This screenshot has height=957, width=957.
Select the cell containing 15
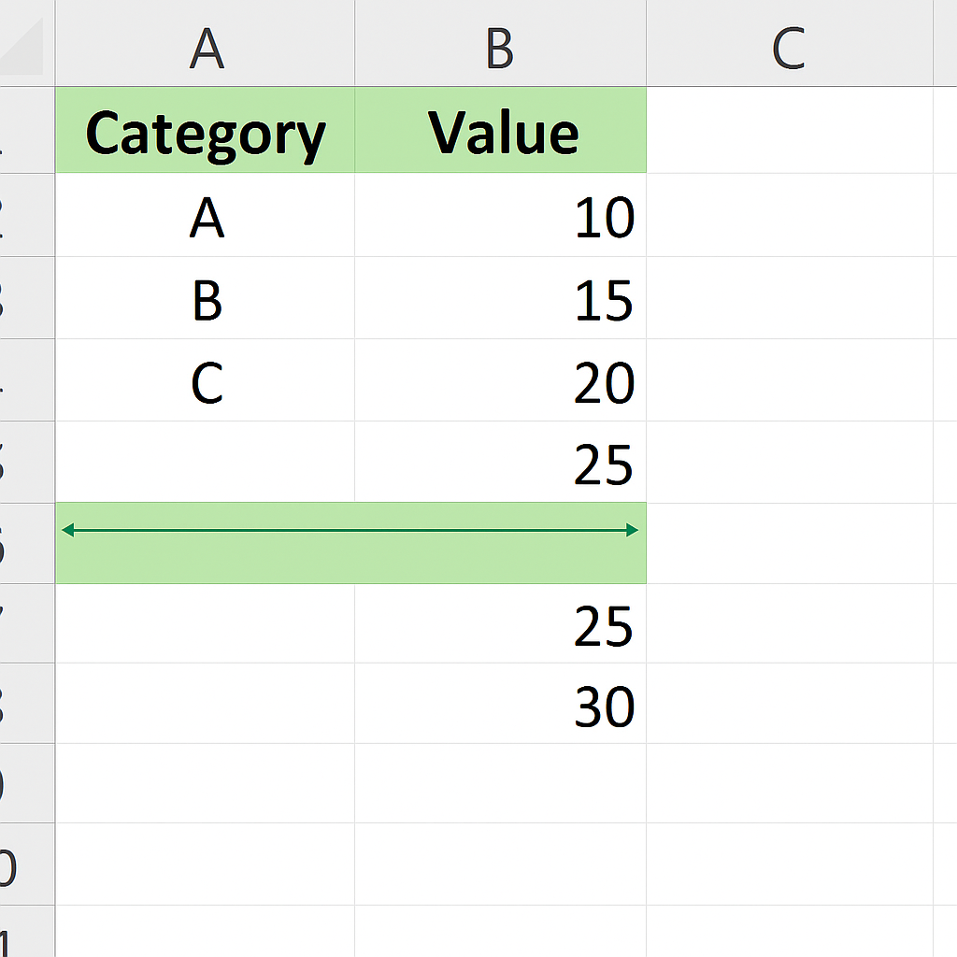(x=501, y=299)
